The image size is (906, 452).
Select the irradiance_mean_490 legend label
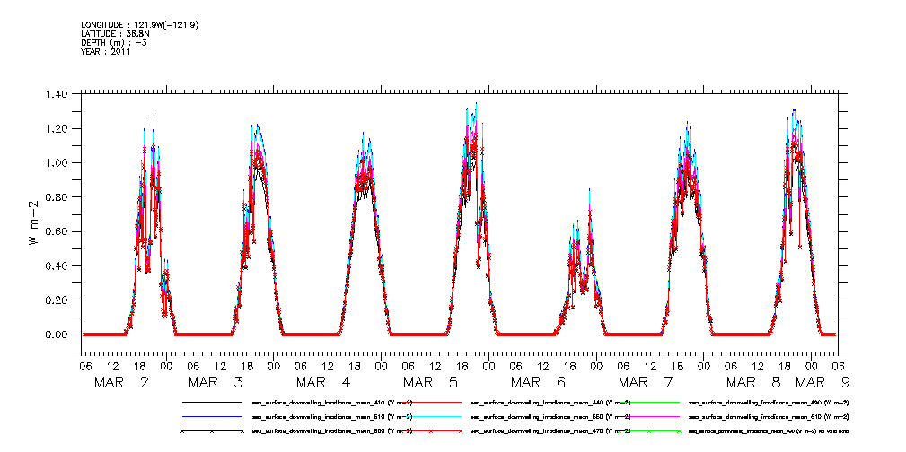[x=769, y=402]
